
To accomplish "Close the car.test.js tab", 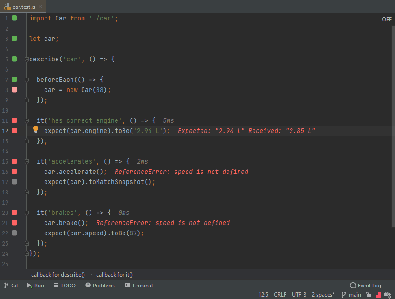I will [x=40, y=7].
